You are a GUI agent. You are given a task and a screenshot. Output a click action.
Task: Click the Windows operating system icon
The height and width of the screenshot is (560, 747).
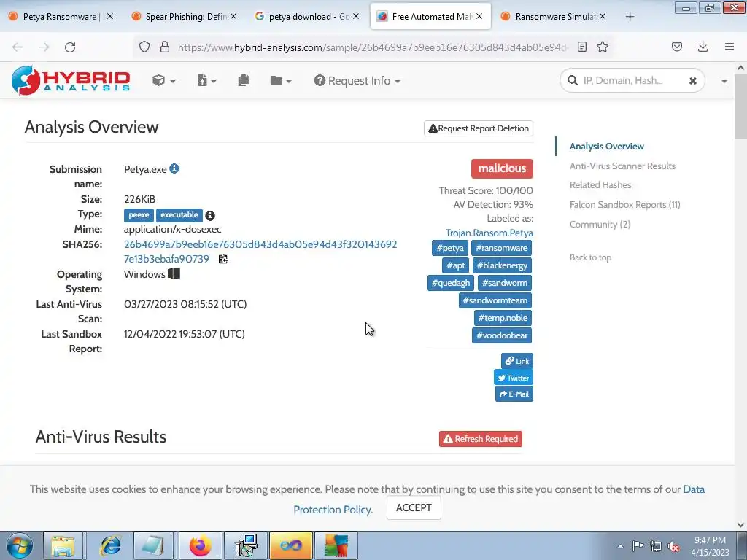174,274
